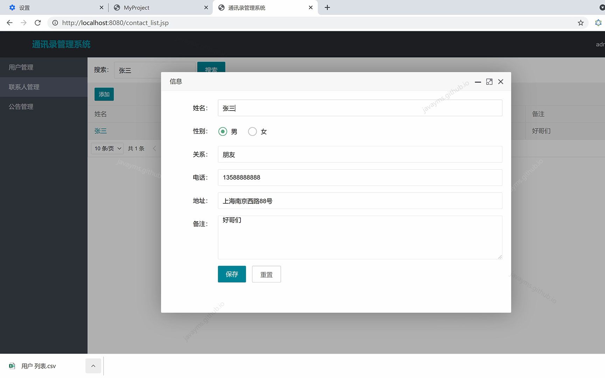Close the 设置 tab
605x378 pixels.
click(x=101, y=7)
